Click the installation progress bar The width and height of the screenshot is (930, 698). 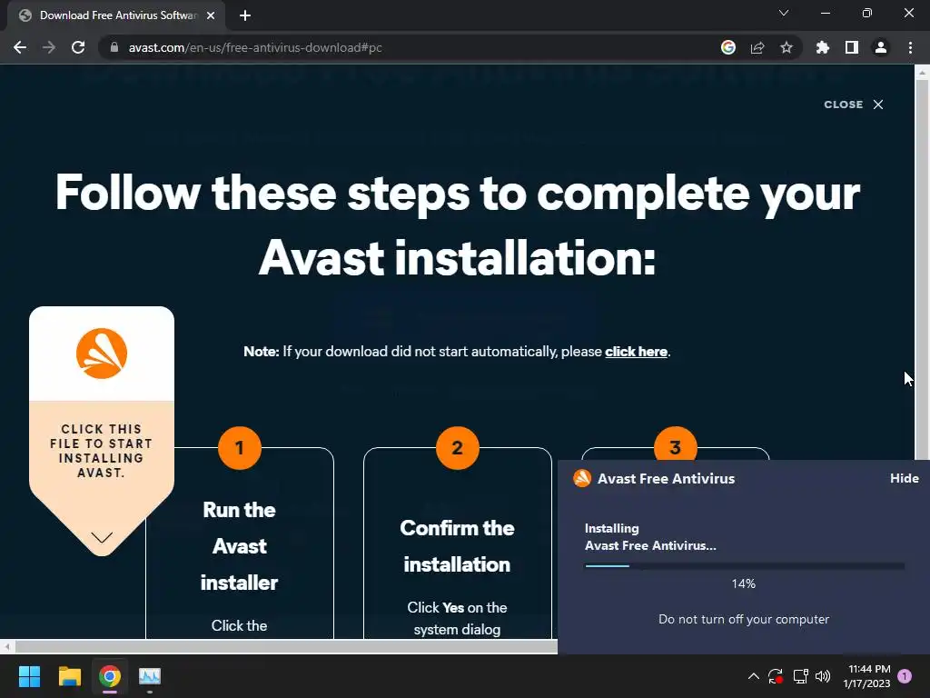click(x=745, y=566)
